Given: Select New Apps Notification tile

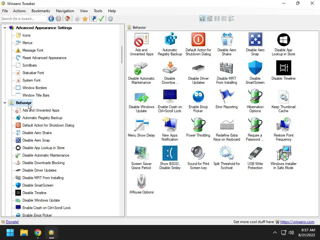Looking at the screenshot, I should pyautogui.click(x=170, y=129).
